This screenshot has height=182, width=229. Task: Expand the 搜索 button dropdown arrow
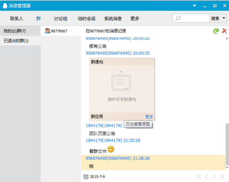pos(224,18)
